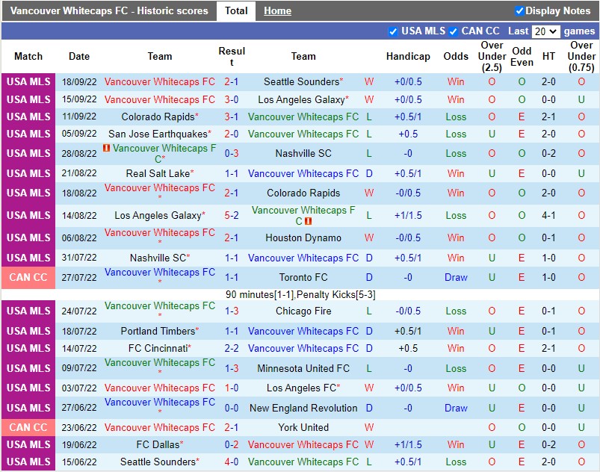Screen dimensions: 600x472
Task: Click the Over Under (2.5) column header
Action: point(492,56)
